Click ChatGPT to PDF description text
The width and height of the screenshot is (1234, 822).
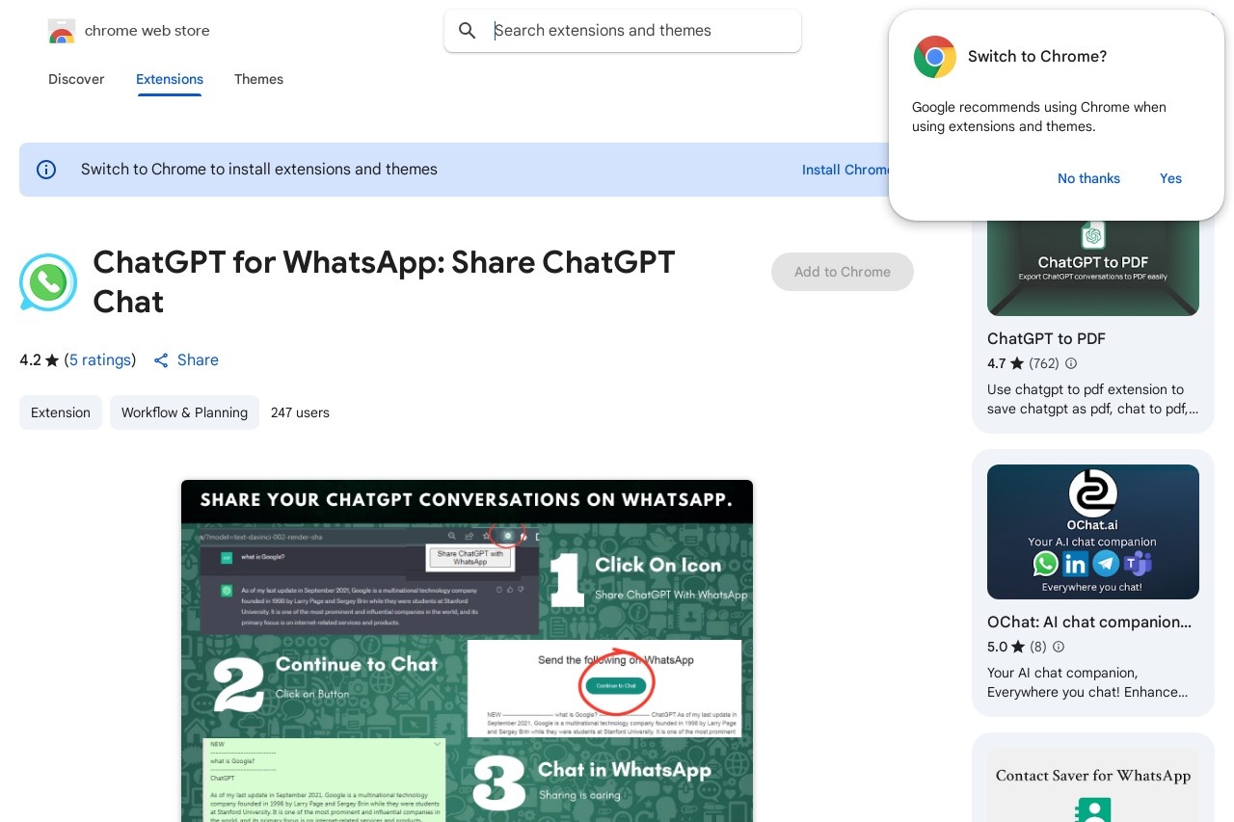[1093, 399]
